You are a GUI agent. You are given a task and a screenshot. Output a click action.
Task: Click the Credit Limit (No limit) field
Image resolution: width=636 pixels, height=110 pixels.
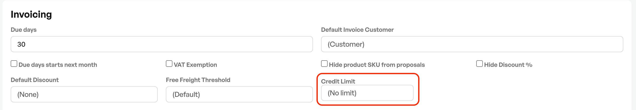coord(367,93)
